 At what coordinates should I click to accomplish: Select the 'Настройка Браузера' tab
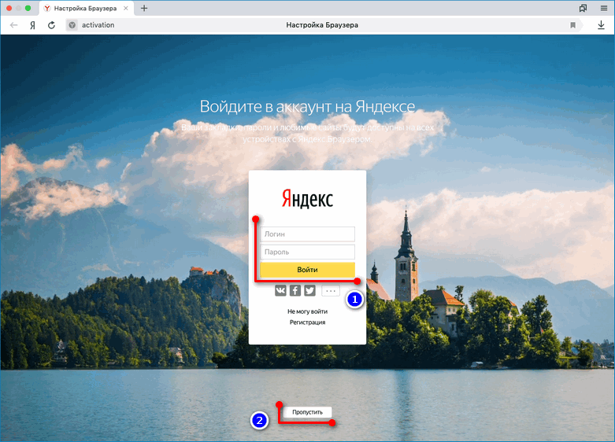(x=87, y=8)
